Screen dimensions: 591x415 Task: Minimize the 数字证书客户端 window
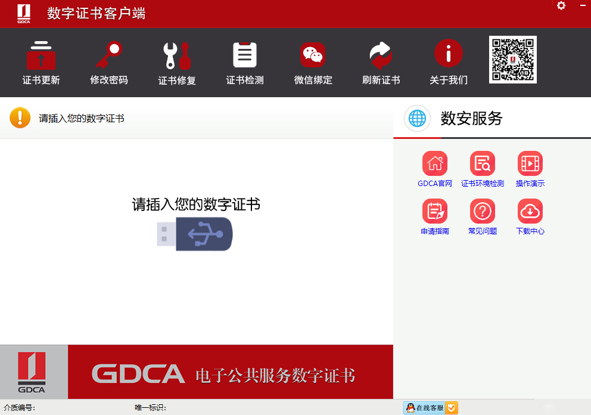click(x=583, y=5)
